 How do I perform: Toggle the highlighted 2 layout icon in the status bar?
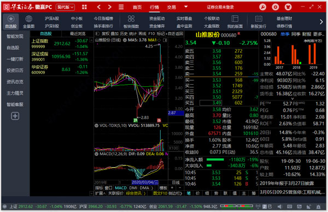(265, 207)
